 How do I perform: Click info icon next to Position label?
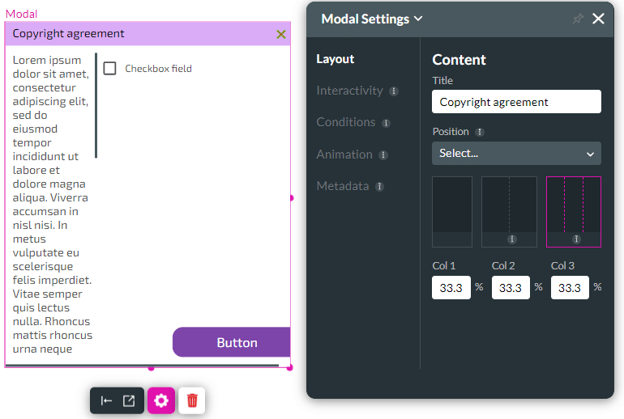click(480, 132)
